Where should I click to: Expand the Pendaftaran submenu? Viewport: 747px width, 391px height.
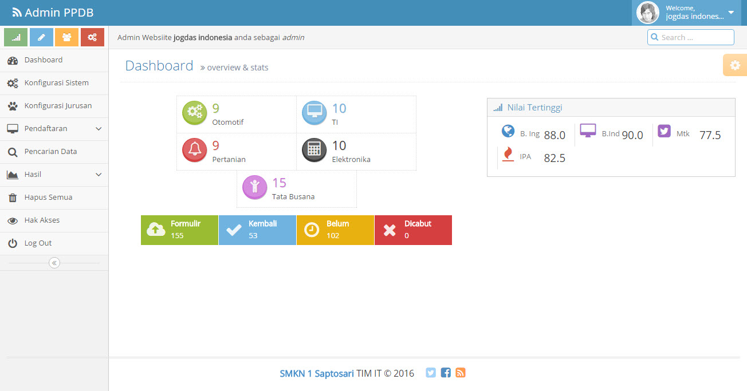pos(54,129)
